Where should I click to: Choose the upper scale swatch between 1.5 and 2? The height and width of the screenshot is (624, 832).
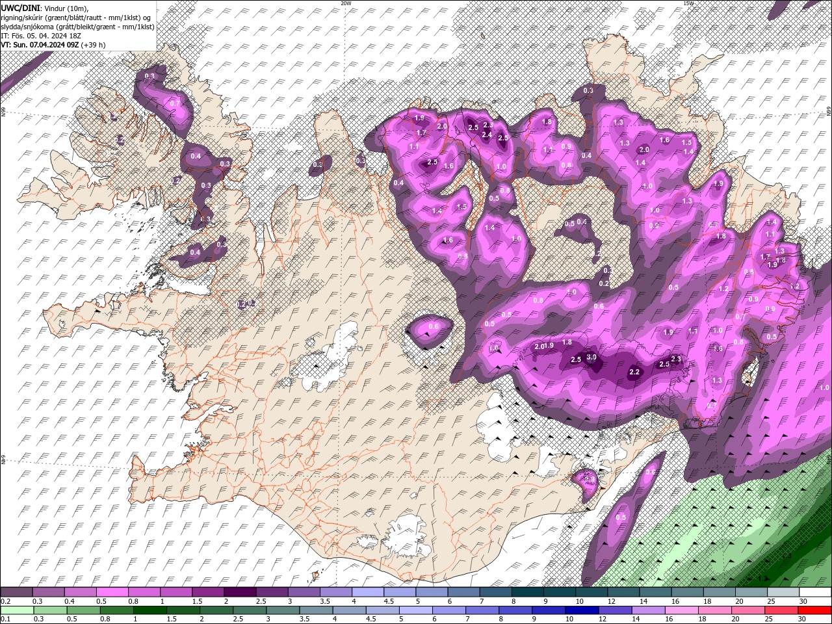coord(208,592)
